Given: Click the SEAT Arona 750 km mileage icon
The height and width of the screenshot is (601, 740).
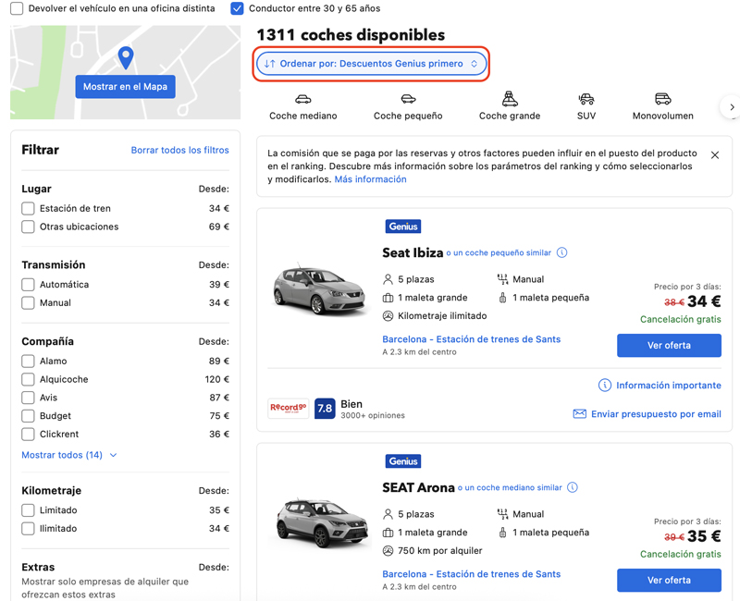Looking at the screenshot, I should 388,550.
